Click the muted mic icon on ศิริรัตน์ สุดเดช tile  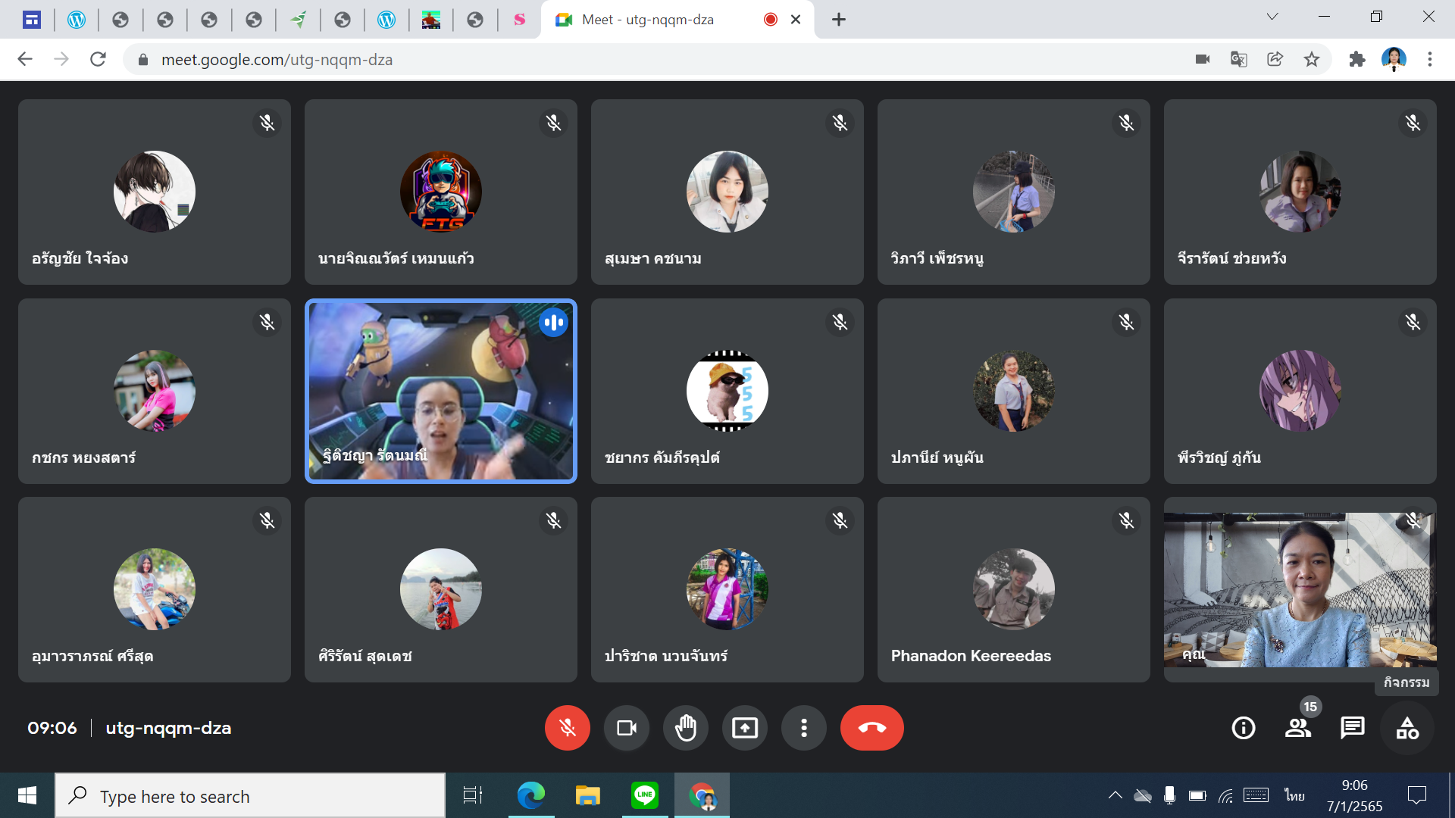point(553,520)
